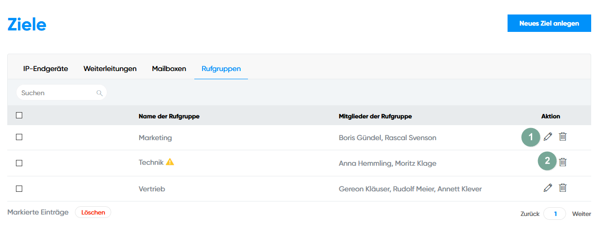Open the Weiterleitungen tab
The width and height of the screenshot is (611, 244).
point(110,69)
